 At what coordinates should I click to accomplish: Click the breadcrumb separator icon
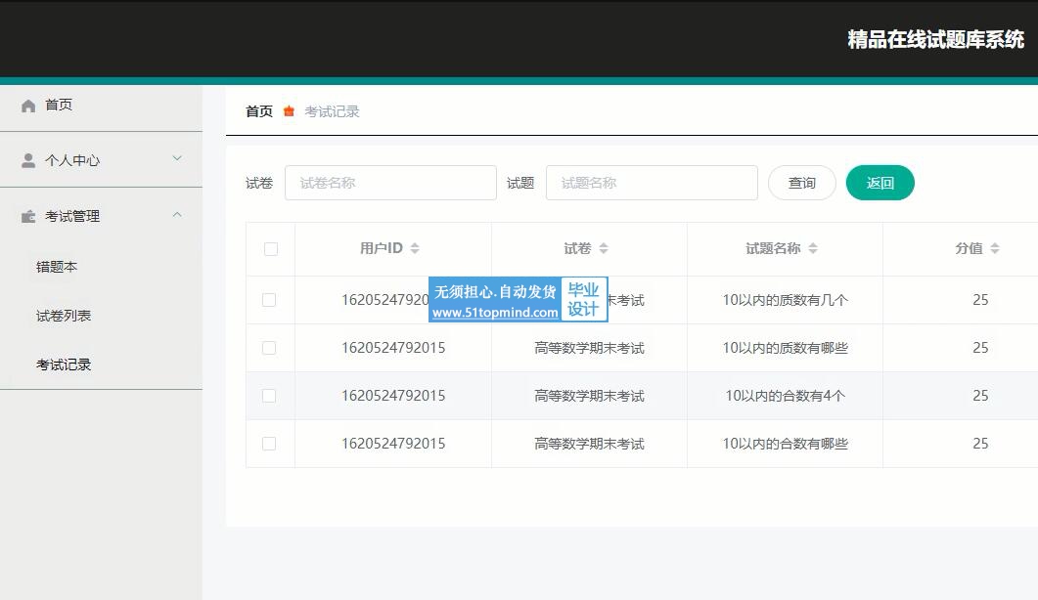coord(289,111)
